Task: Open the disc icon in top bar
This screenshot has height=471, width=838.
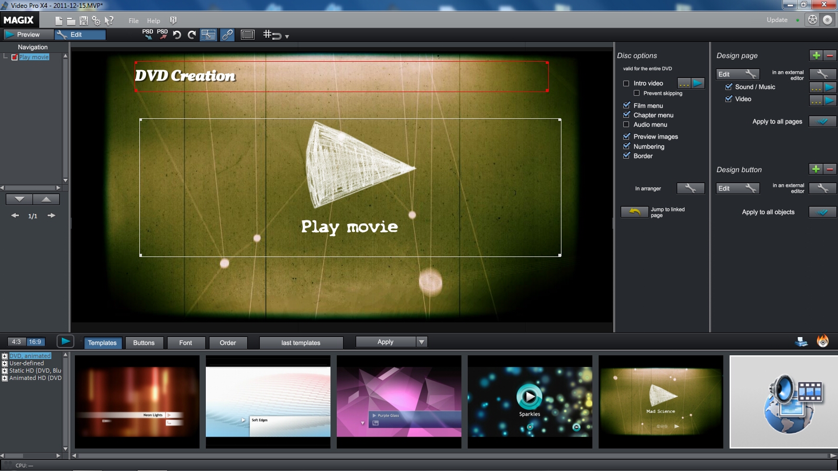Action: pos(828,20)
